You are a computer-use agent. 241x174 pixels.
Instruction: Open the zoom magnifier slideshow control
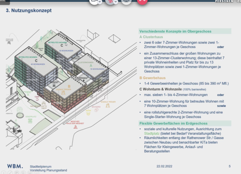23,173
